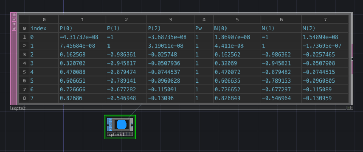Select column header 1
Viewport: 363px width, 152px height.
(x=82, y=20)
